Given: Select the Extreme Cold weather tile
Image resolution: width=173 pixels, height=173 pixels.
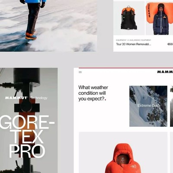Looking at the screenshot, I should pos(148,106).
